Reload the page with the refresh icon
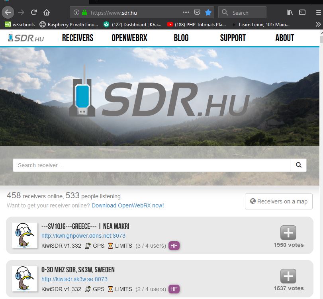 [x=34, y=13]
